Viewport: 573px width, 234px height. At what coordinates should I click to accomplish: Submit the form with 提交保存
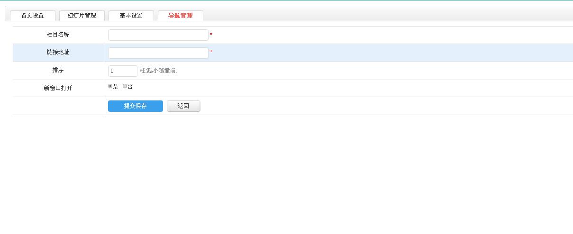click(136, 106)
